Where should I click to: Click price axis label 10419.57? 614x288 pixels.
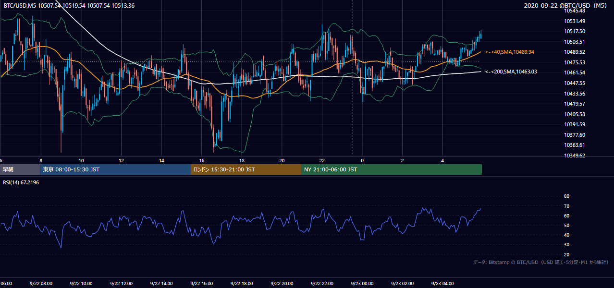click(575, 104)
